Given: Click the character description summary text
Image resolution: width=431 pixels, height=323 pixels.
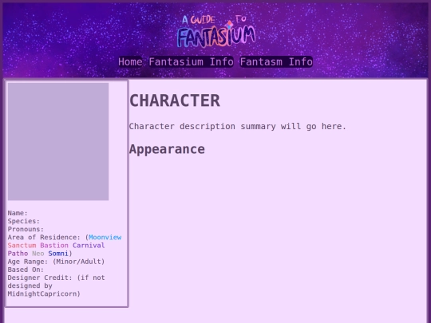Looking at the screenshot, I should click(x=238, y=126).
